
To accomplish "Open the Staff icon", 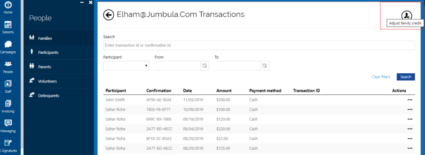I will point(8,84).
